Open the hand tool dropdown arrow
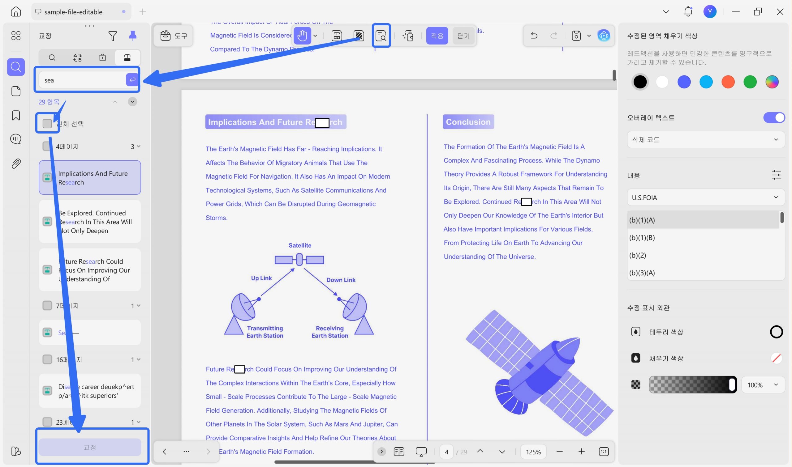This screenshot has width=792, height=467. click(x=315, y=36)
